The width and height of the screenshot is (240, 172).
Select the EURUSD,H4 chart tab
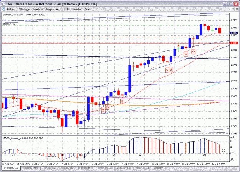[x=11, y=168]
